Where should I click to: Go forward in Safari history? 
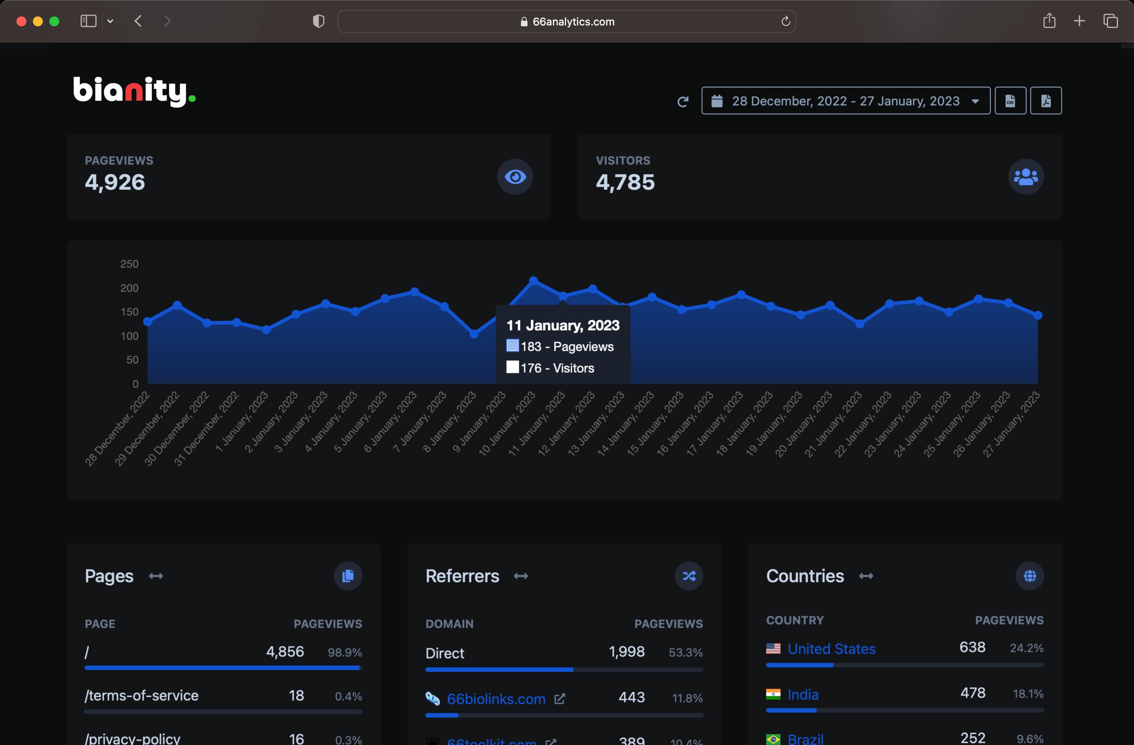[x=167, y=21]
